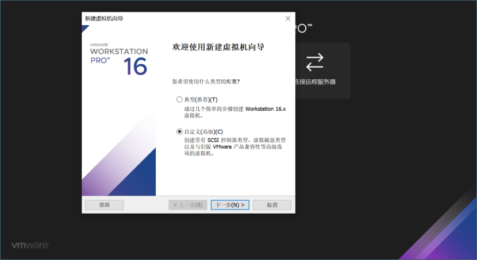
Task: Click the vmware logo at bottom left
Action: [x=30, y=245]
